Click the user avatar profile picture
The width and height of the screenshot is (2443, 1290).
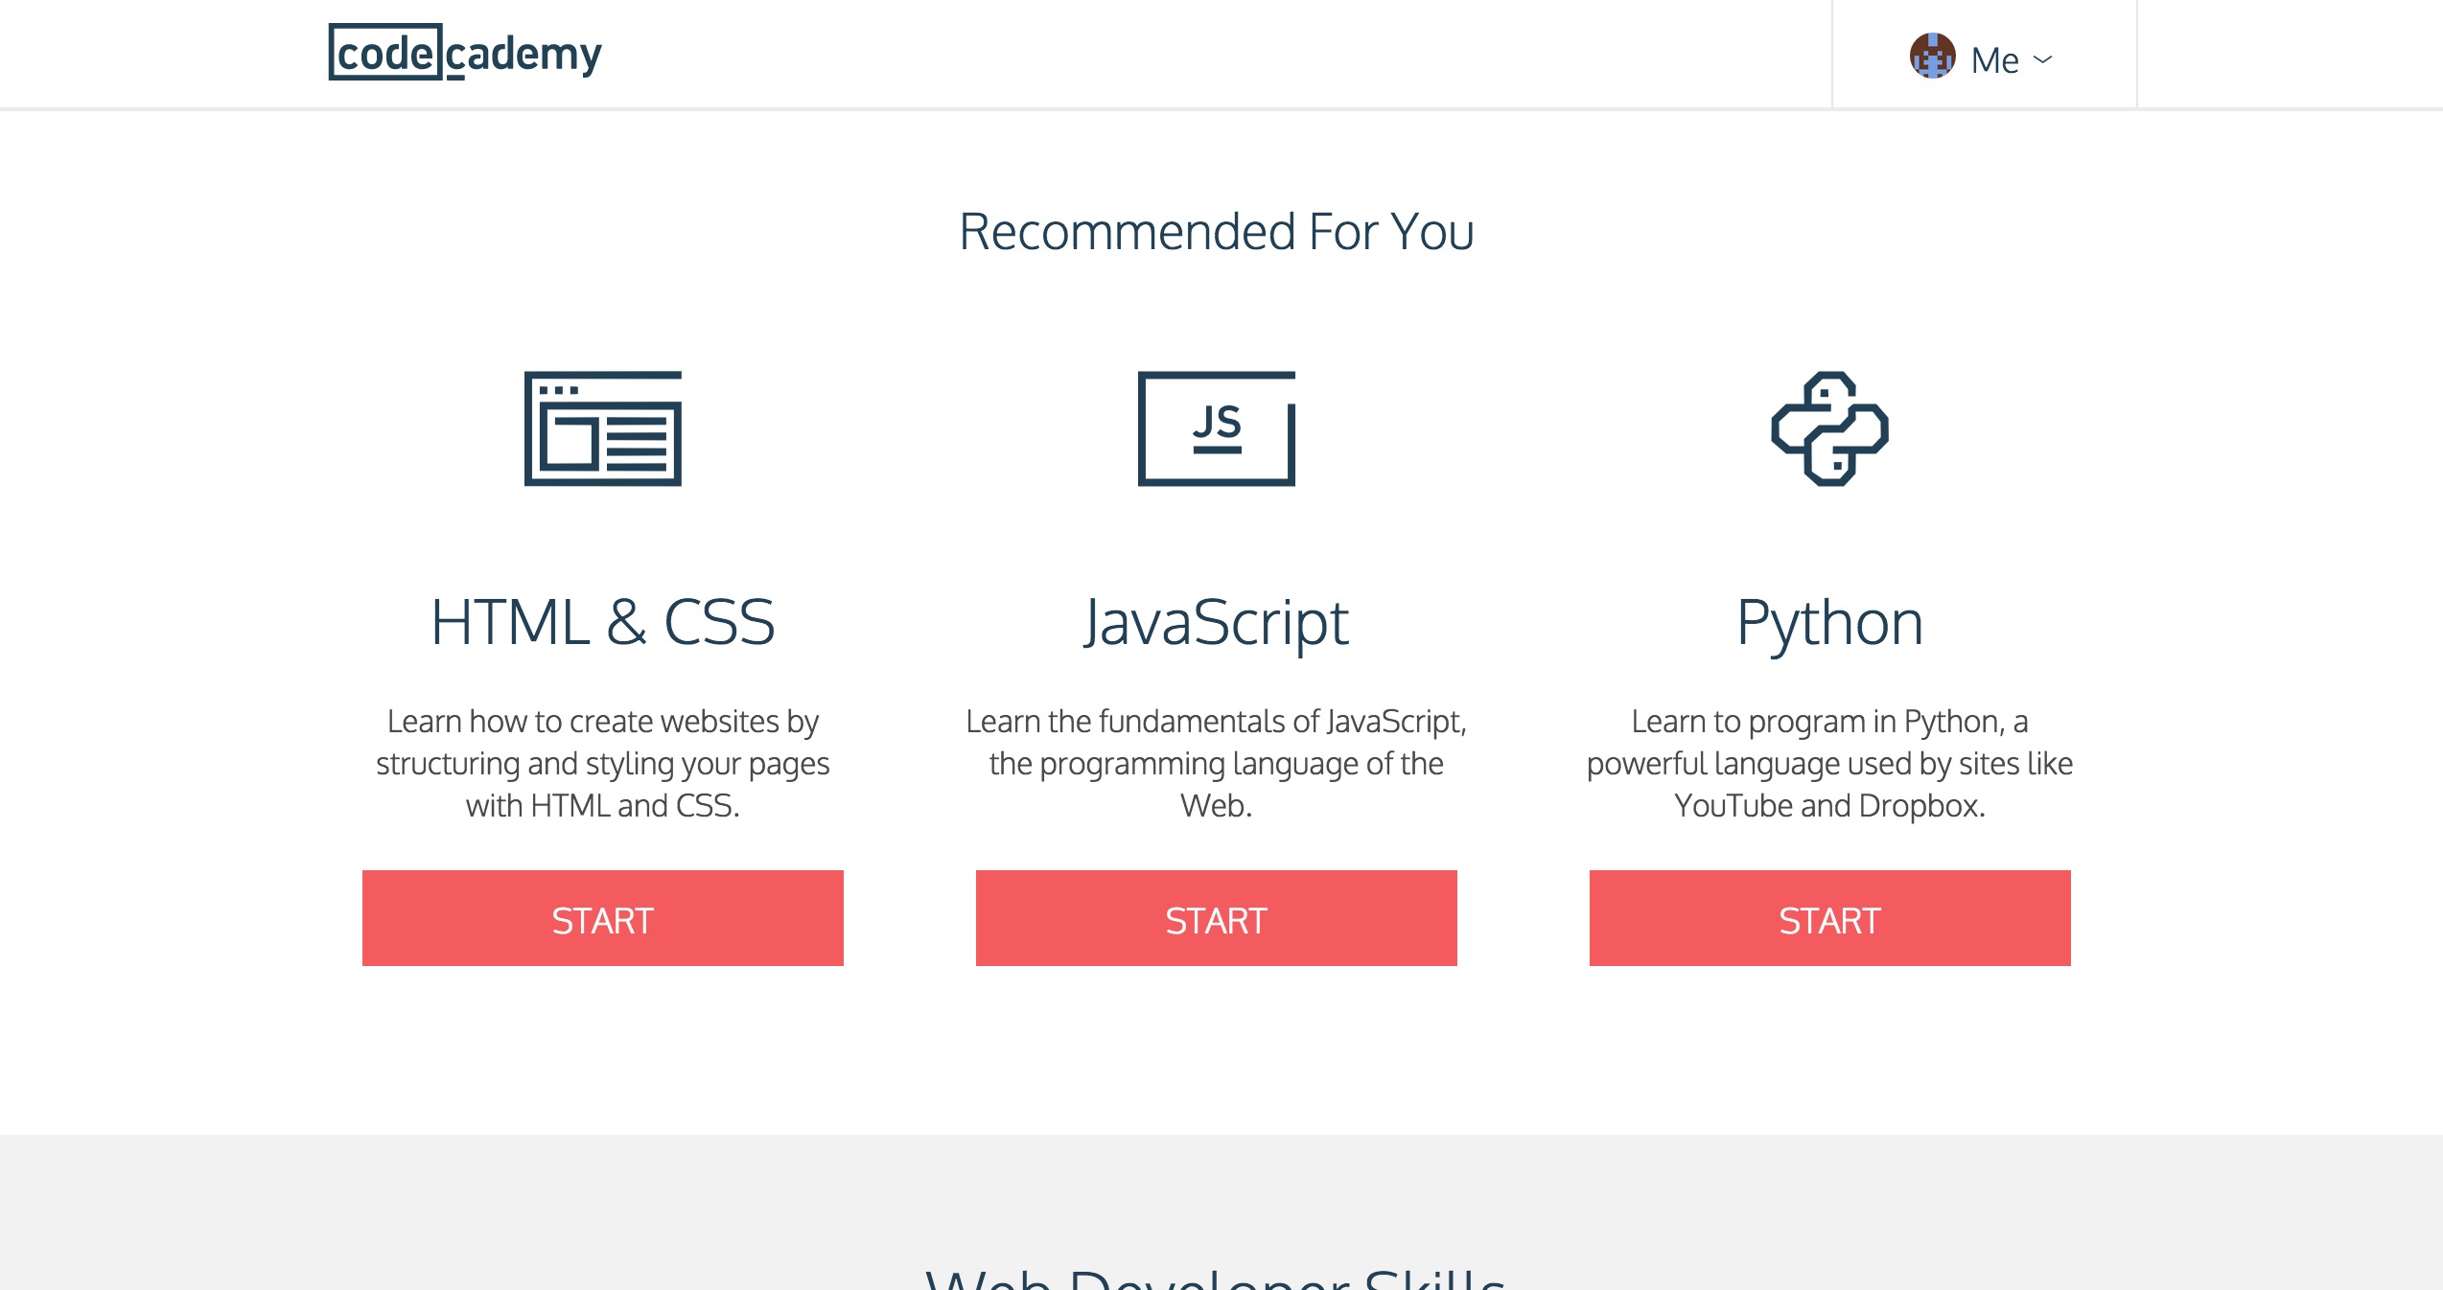pos(1931,57)
